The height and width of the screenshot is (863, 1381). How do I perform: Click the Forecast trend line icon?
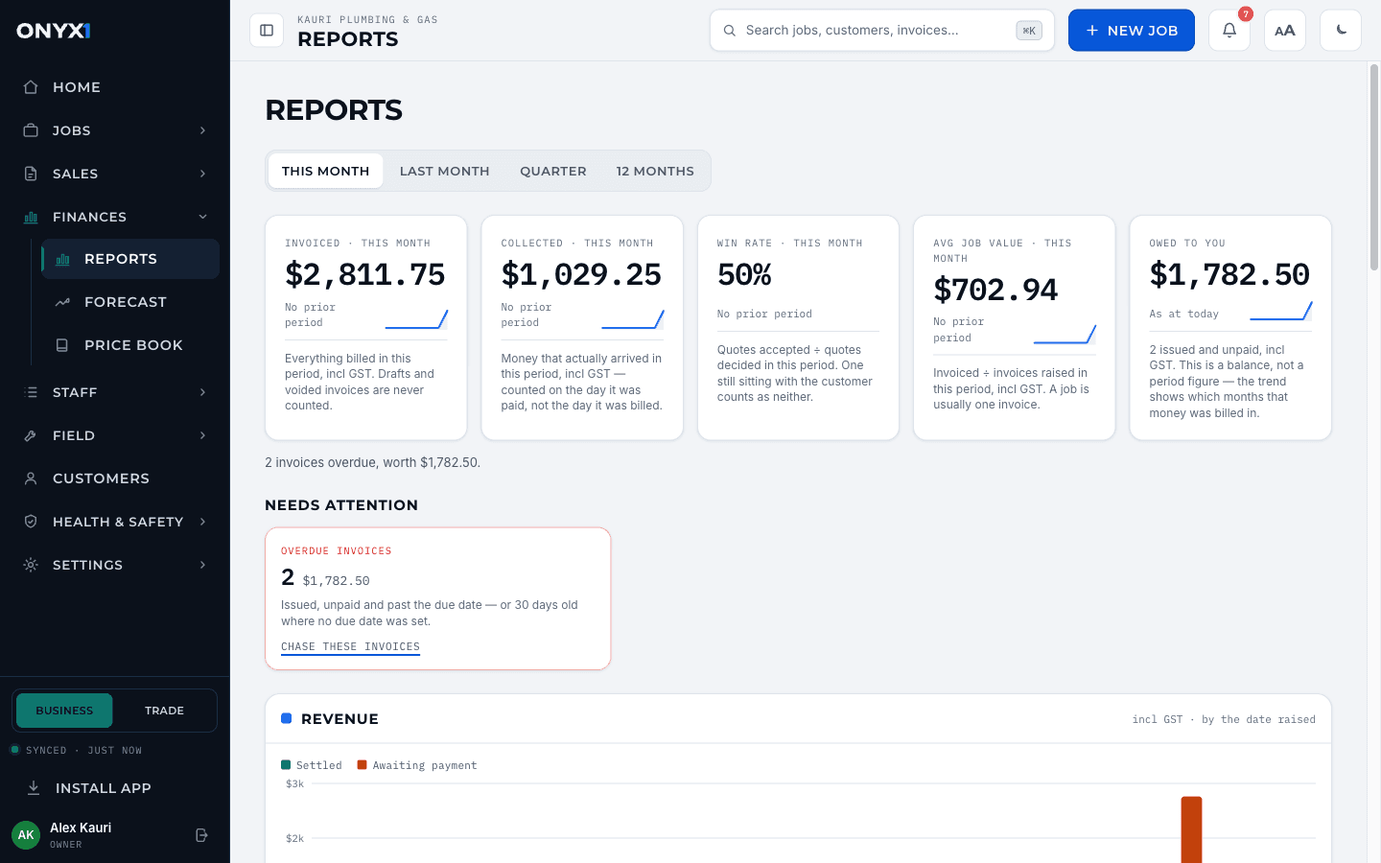tap(62, 302)
